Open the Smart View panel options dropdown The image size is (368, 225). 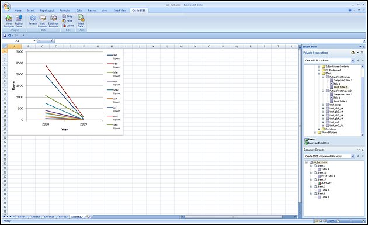coord(360,47)
